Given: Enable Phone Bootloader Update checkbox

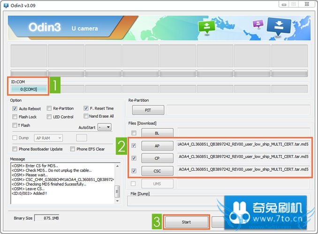Looking at the screenshot, I should (x=15, y=149).
